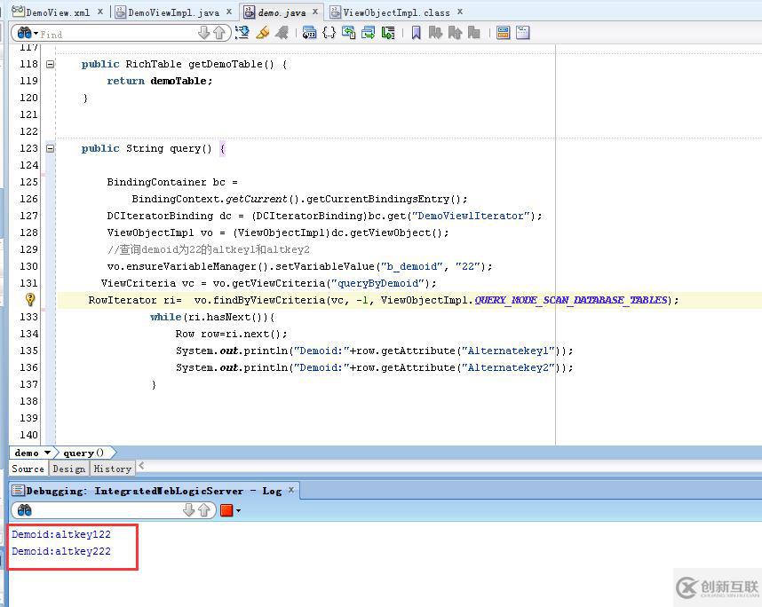Click QUERY_MODE_SCAN_DATABASE_TABLES constant in code

click(571, 300)
